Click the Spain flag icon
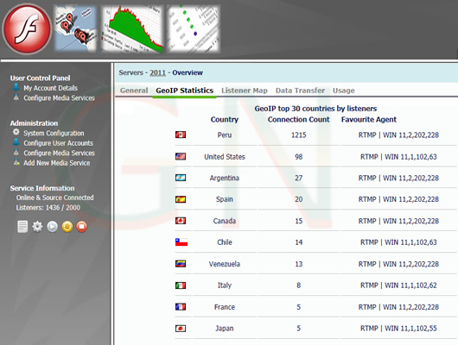Viewport: 458px width, 345px height. (x=181, y=199)
